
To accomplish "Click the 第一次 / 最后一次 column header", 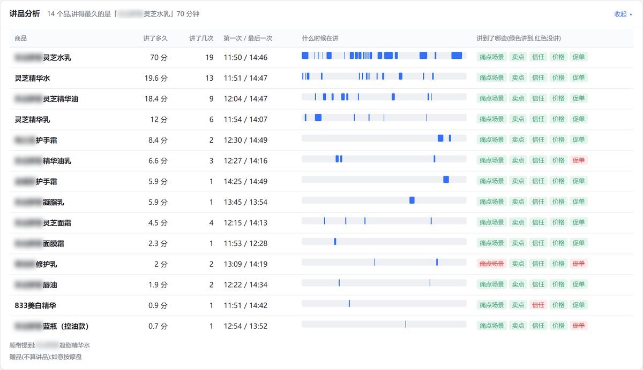I will pos(248,38).
